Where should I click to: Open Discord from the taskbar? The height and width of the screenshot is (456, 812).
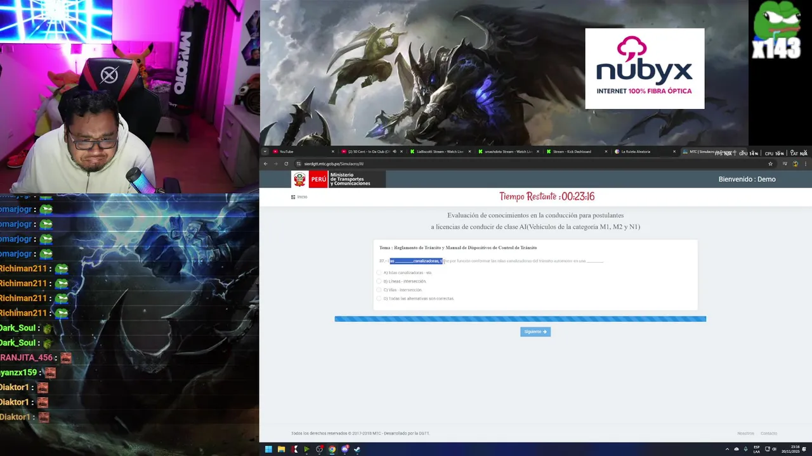(344, 449)
